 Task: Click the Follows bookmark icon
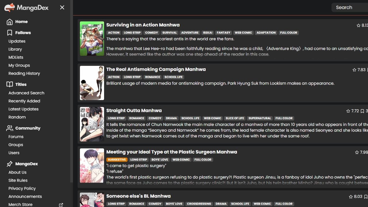tap(10, 33)
